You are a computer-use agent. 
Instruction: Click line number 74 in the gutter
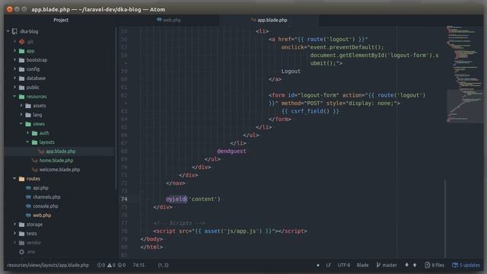[124, 199]
